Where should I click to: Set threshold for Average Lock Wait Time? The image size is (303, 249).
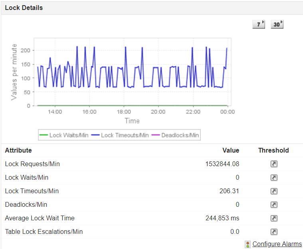point(273,218)
